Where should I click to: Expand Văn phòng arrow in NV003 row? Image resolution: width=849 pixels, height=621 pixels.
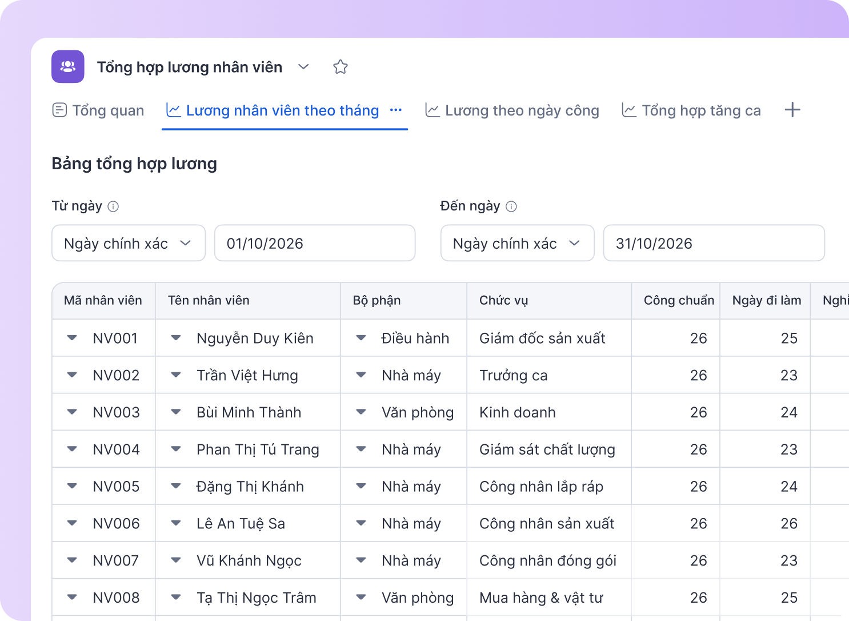tap(361, 412)
